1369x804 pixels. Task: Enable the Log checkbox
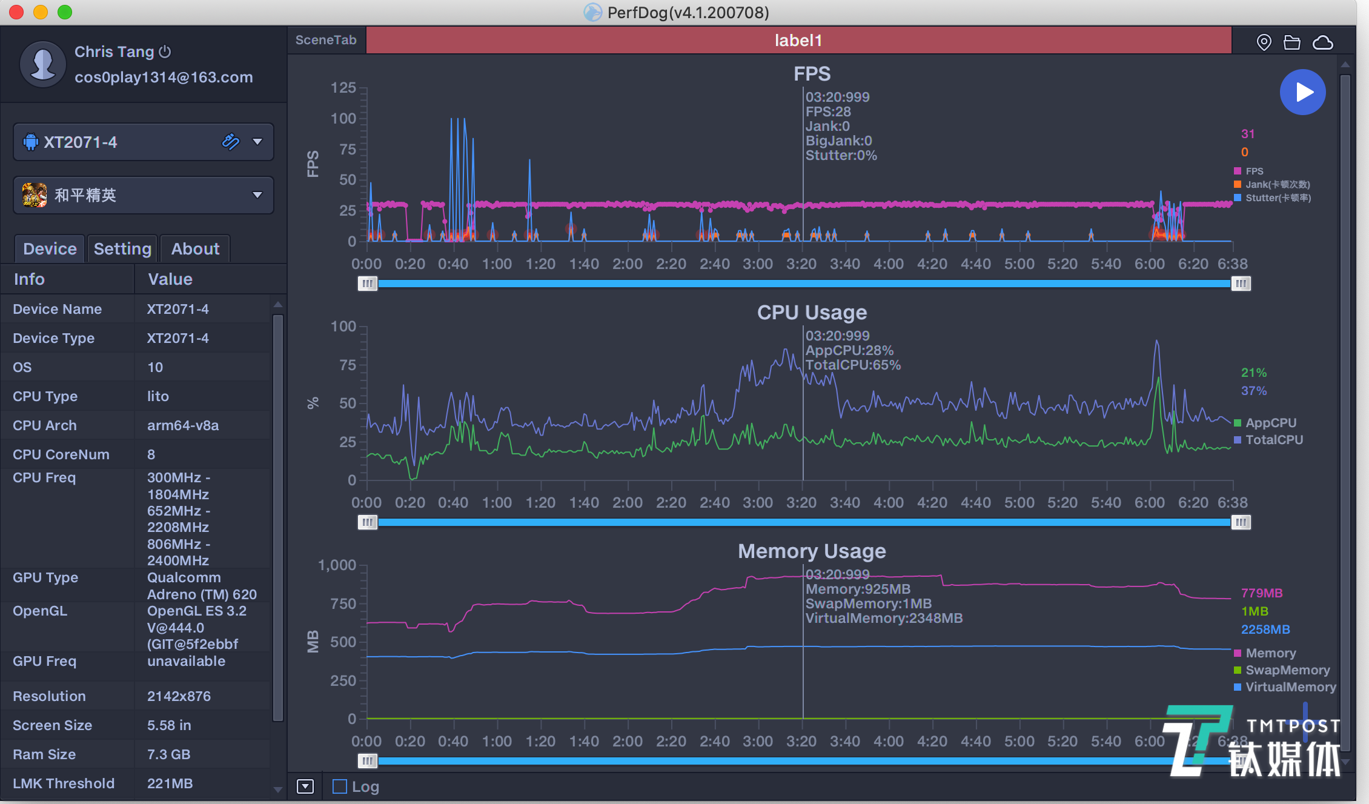tap(340, 786)
